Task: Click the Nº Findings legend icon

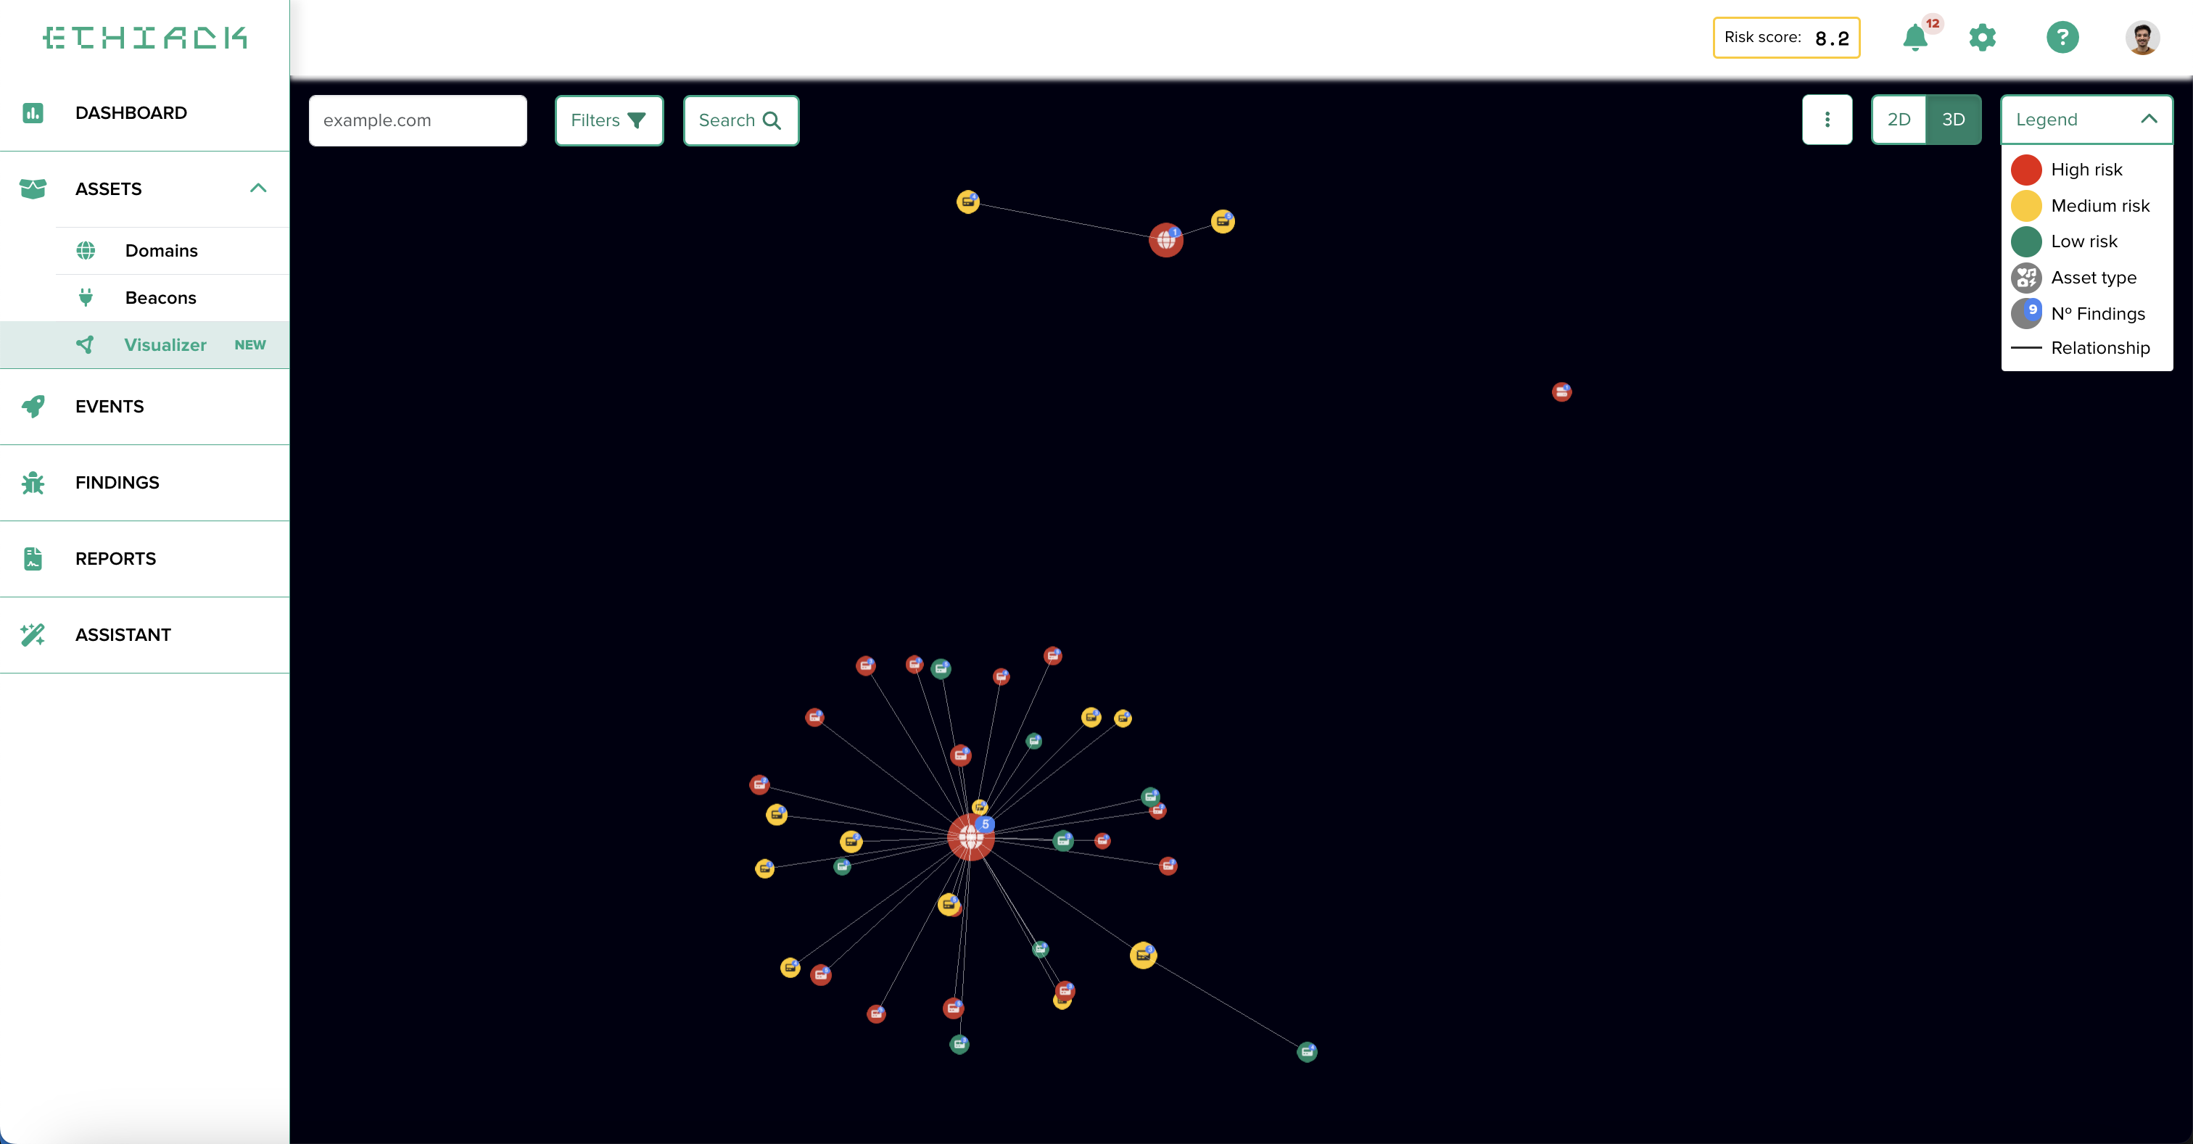Action: coord(2026,313)
